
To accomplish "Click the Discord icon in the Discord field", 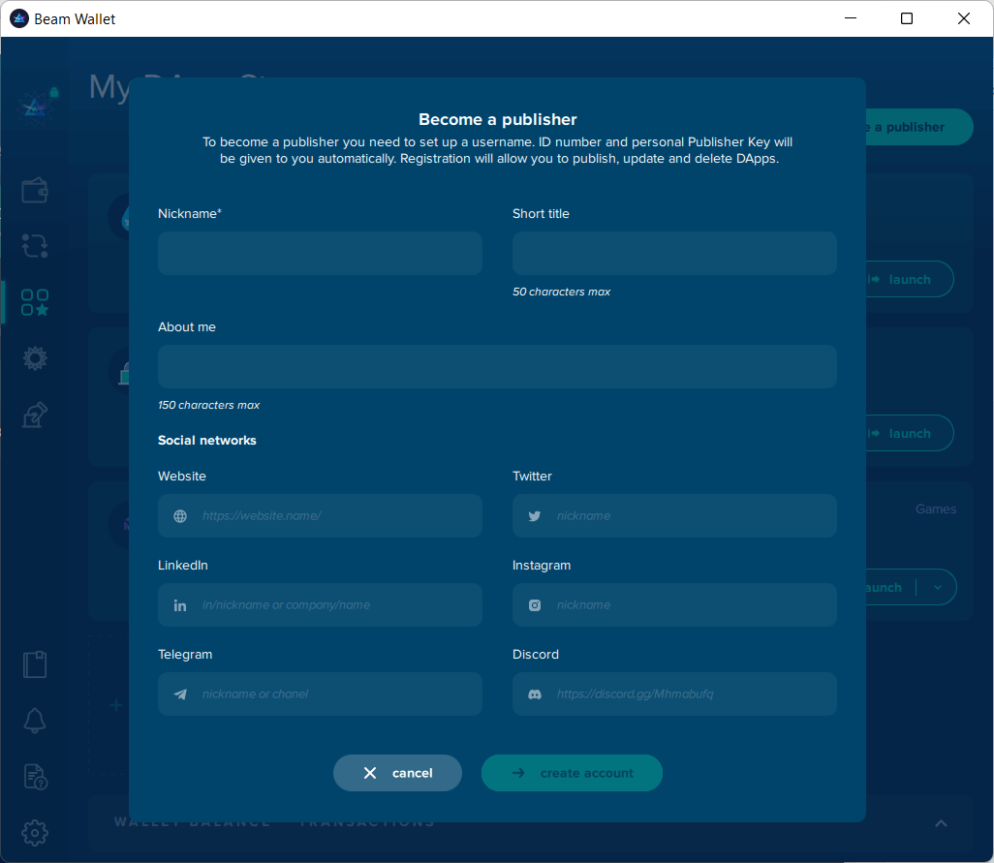I will coord(534,694).
